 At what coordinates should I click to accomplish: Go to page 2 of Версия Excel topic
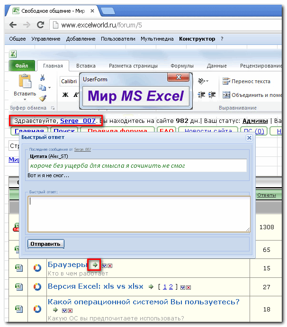(x=171, y=287)
